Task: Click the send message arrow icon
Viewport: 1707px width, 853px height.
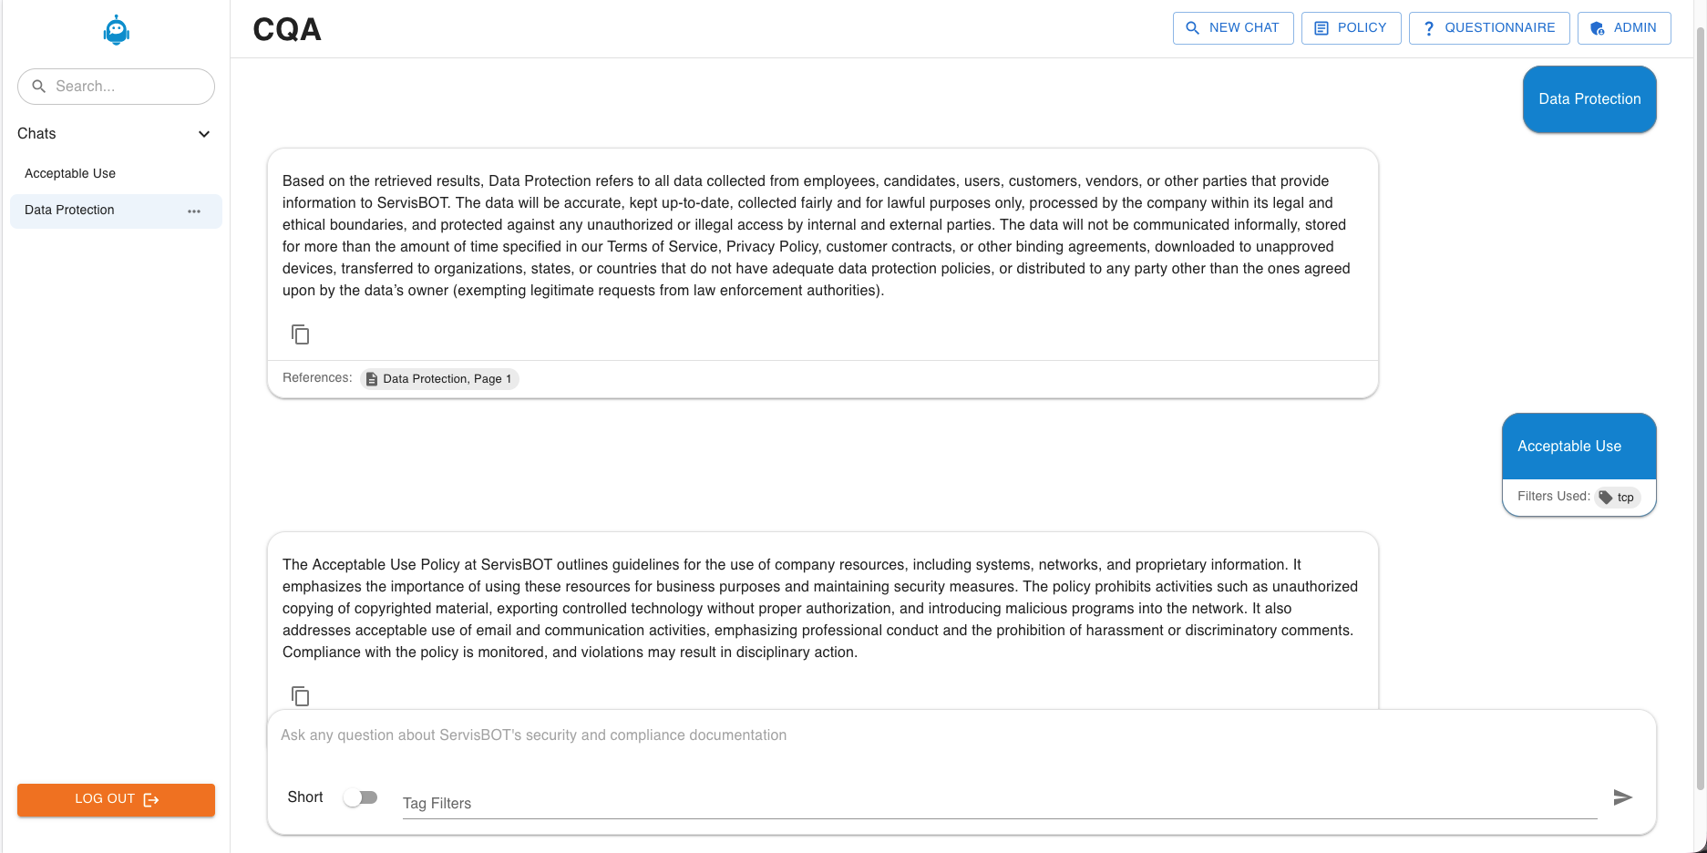Action: click(x=1622, y=797)
